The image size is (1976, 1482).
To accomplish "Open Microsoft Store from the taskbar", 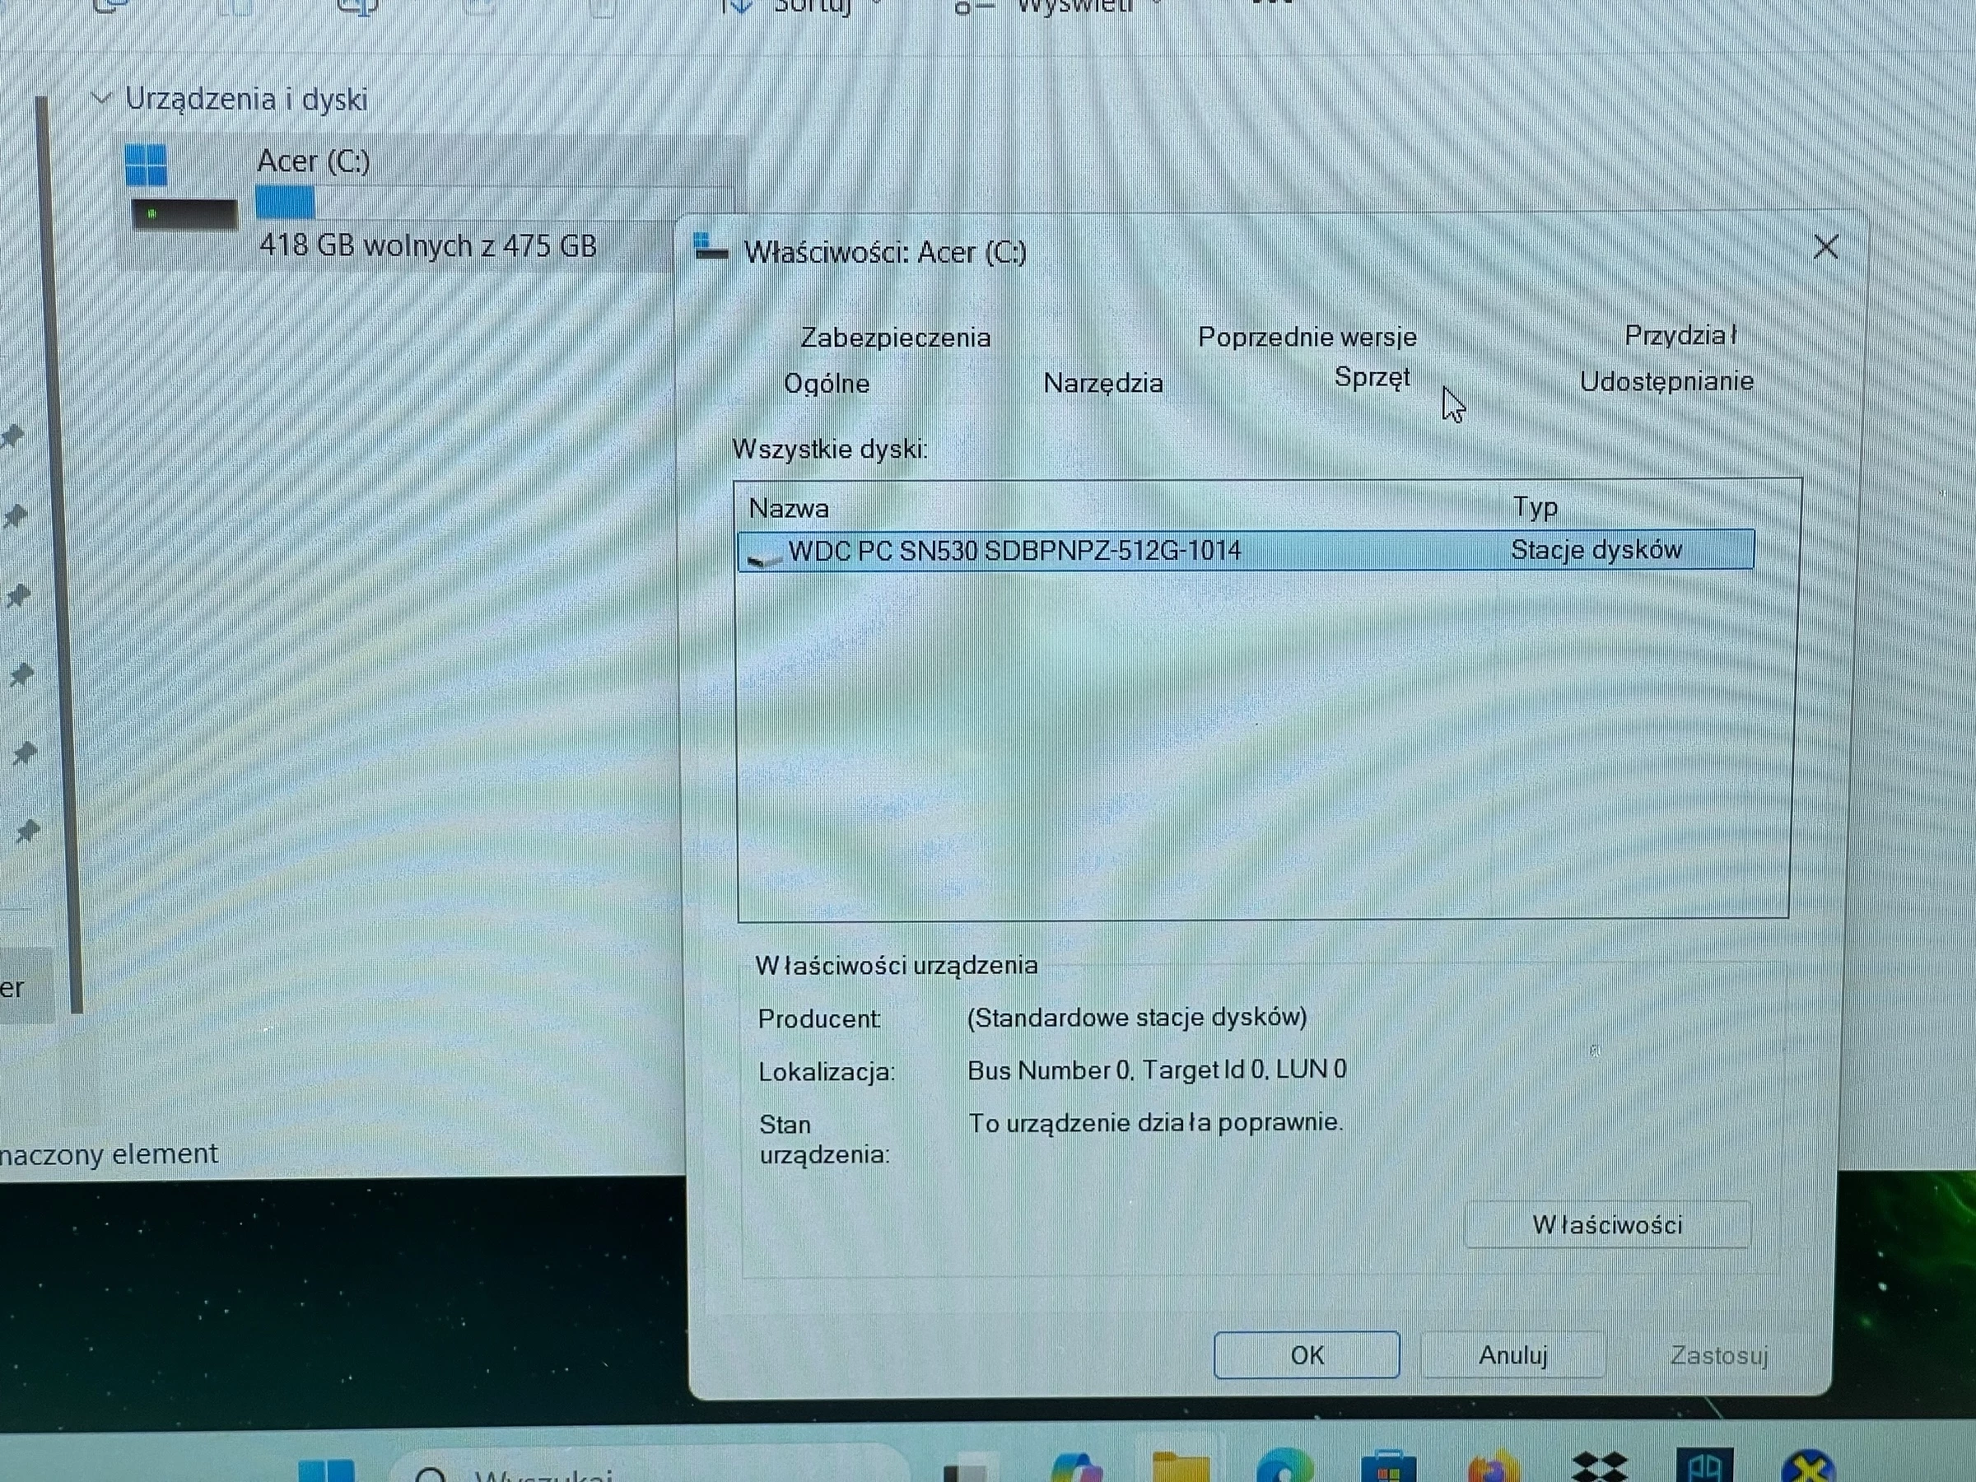I will (x=1388, y=1467).
